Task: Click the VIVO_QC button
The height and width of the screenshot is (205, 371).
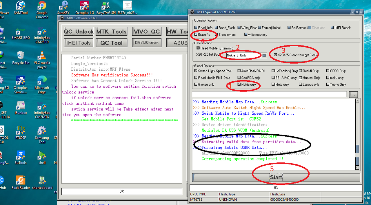Action: pyautogui.click(x=147, y=32)
